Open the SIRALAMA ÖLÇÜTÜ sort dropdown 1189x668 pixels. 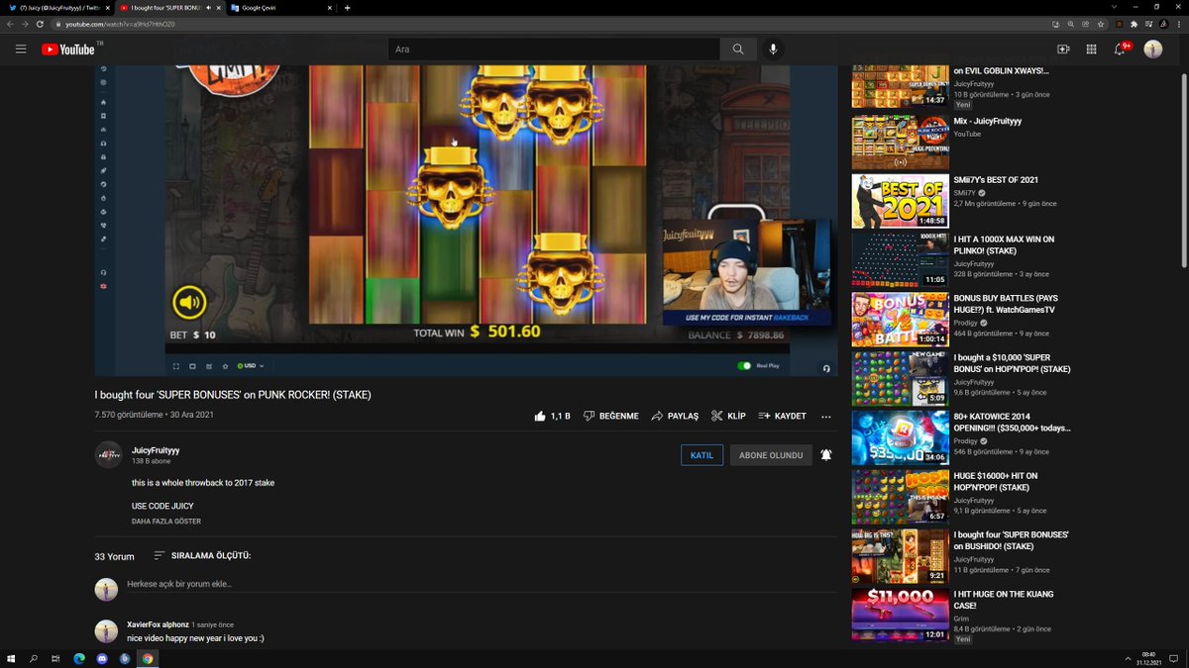(202, 556)
